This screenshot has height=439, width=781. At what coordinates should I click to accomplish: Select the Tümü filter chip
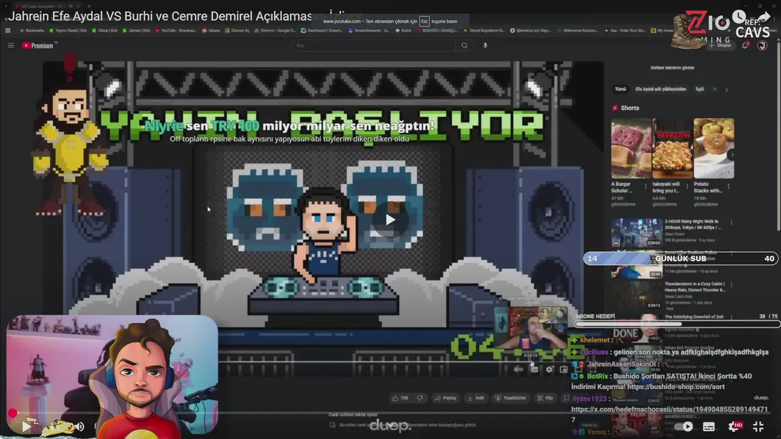pyautogui.click(x=621, y=89)
